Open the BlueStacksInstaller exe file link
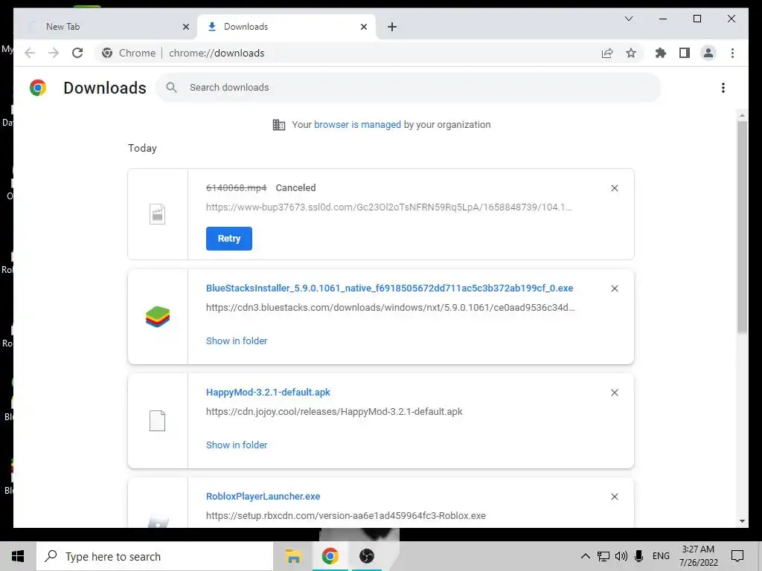The height and width of the screenshot is (571, 762). 389,288
